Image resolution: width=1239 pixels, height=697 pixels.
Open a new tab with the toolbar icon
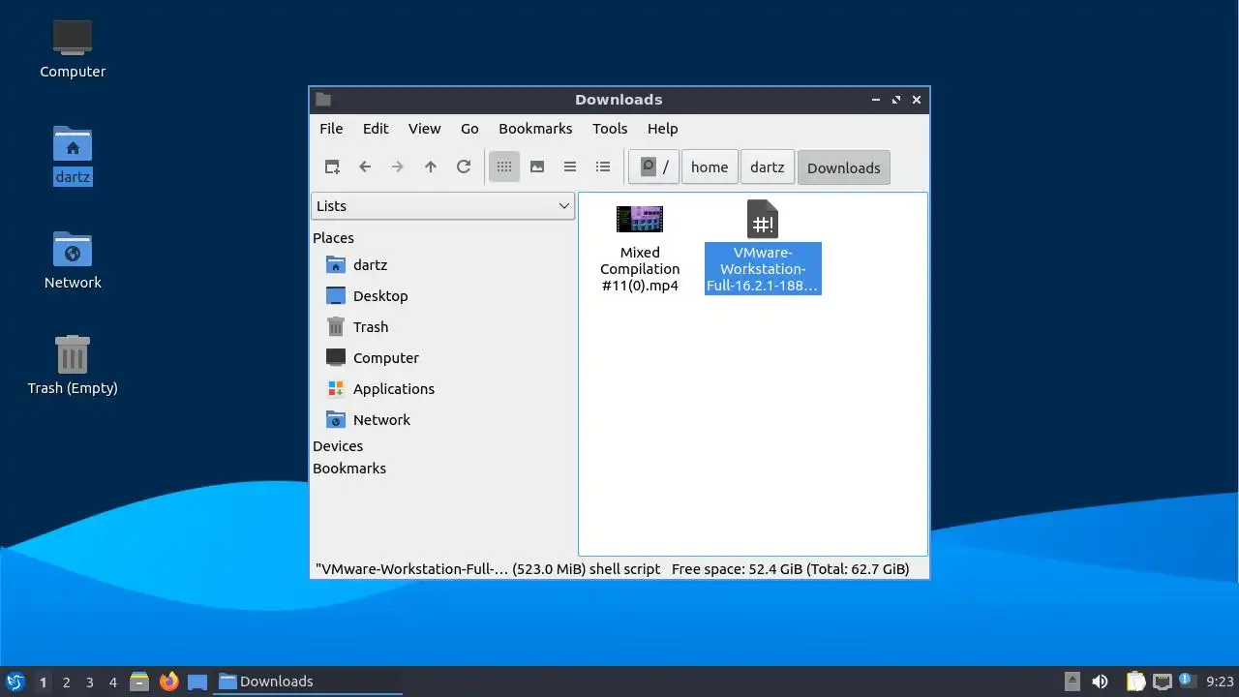(332, 167)
